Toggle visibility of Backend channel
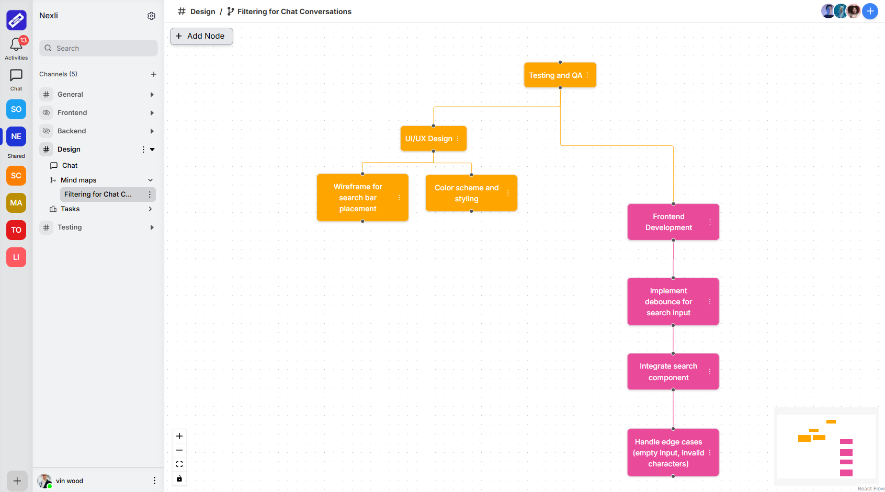The height and width of the screenshot is (492, 885). coord(46,131)
